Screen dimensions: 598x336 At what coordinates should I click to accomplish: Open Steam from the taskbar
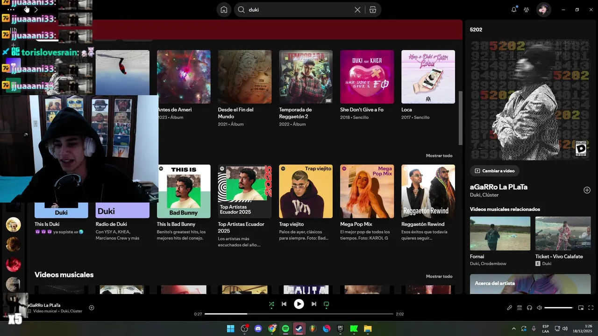click(299, 329)
